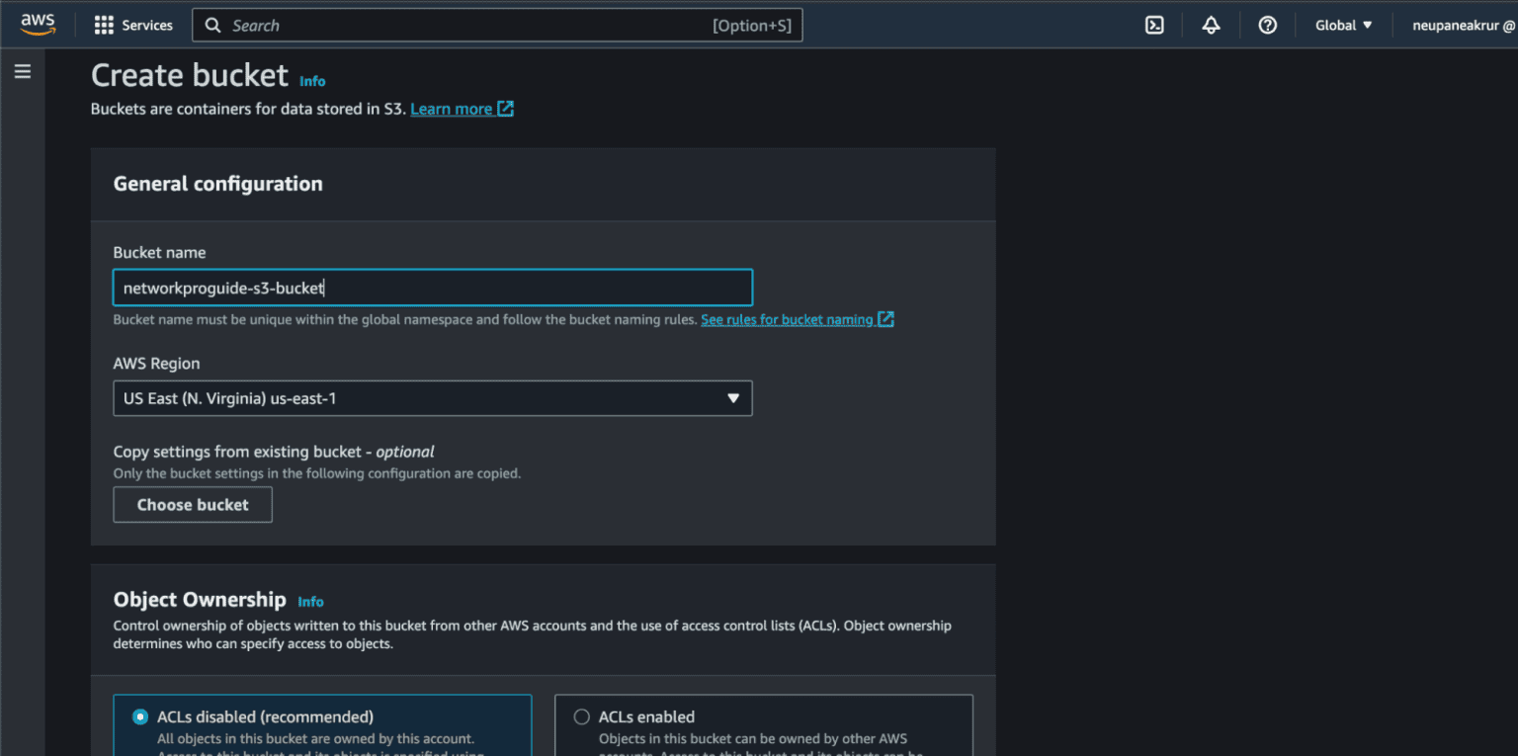Expand the hamburger side navigation menu
1518x756 pixels.
23,71
